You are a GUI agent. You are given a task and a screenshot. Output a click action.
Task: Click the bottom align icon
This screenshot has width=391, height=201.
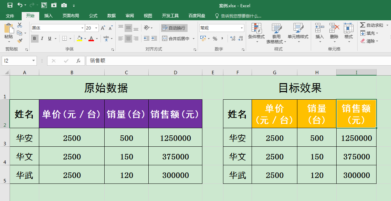(x=136, y=28)
